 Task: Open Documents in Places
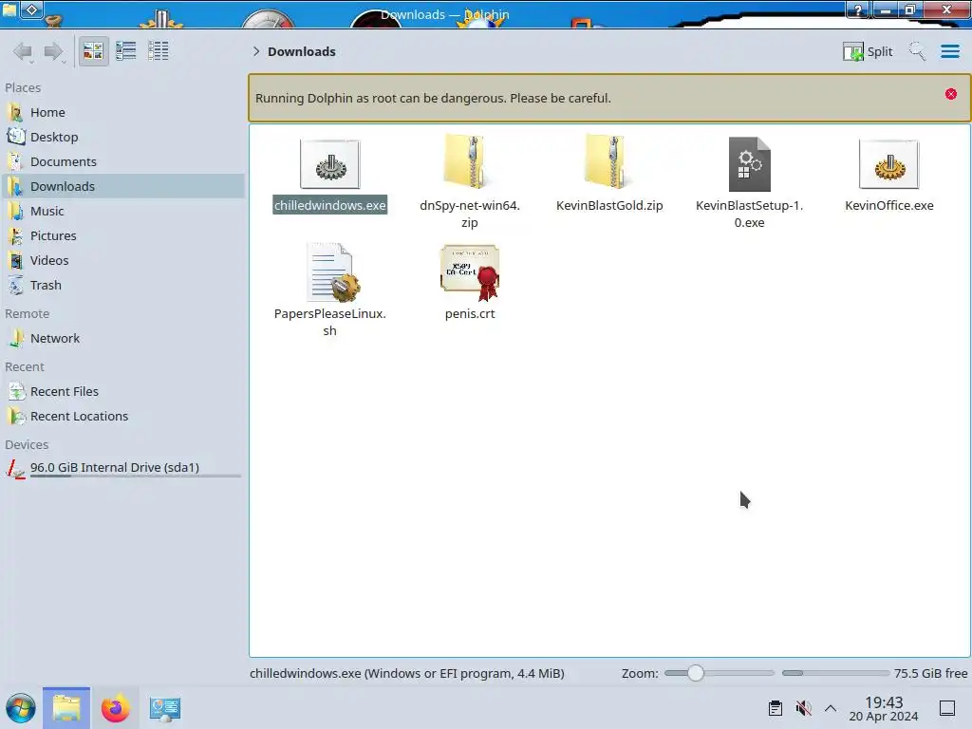pyautogui.click(x=122, y=161)
